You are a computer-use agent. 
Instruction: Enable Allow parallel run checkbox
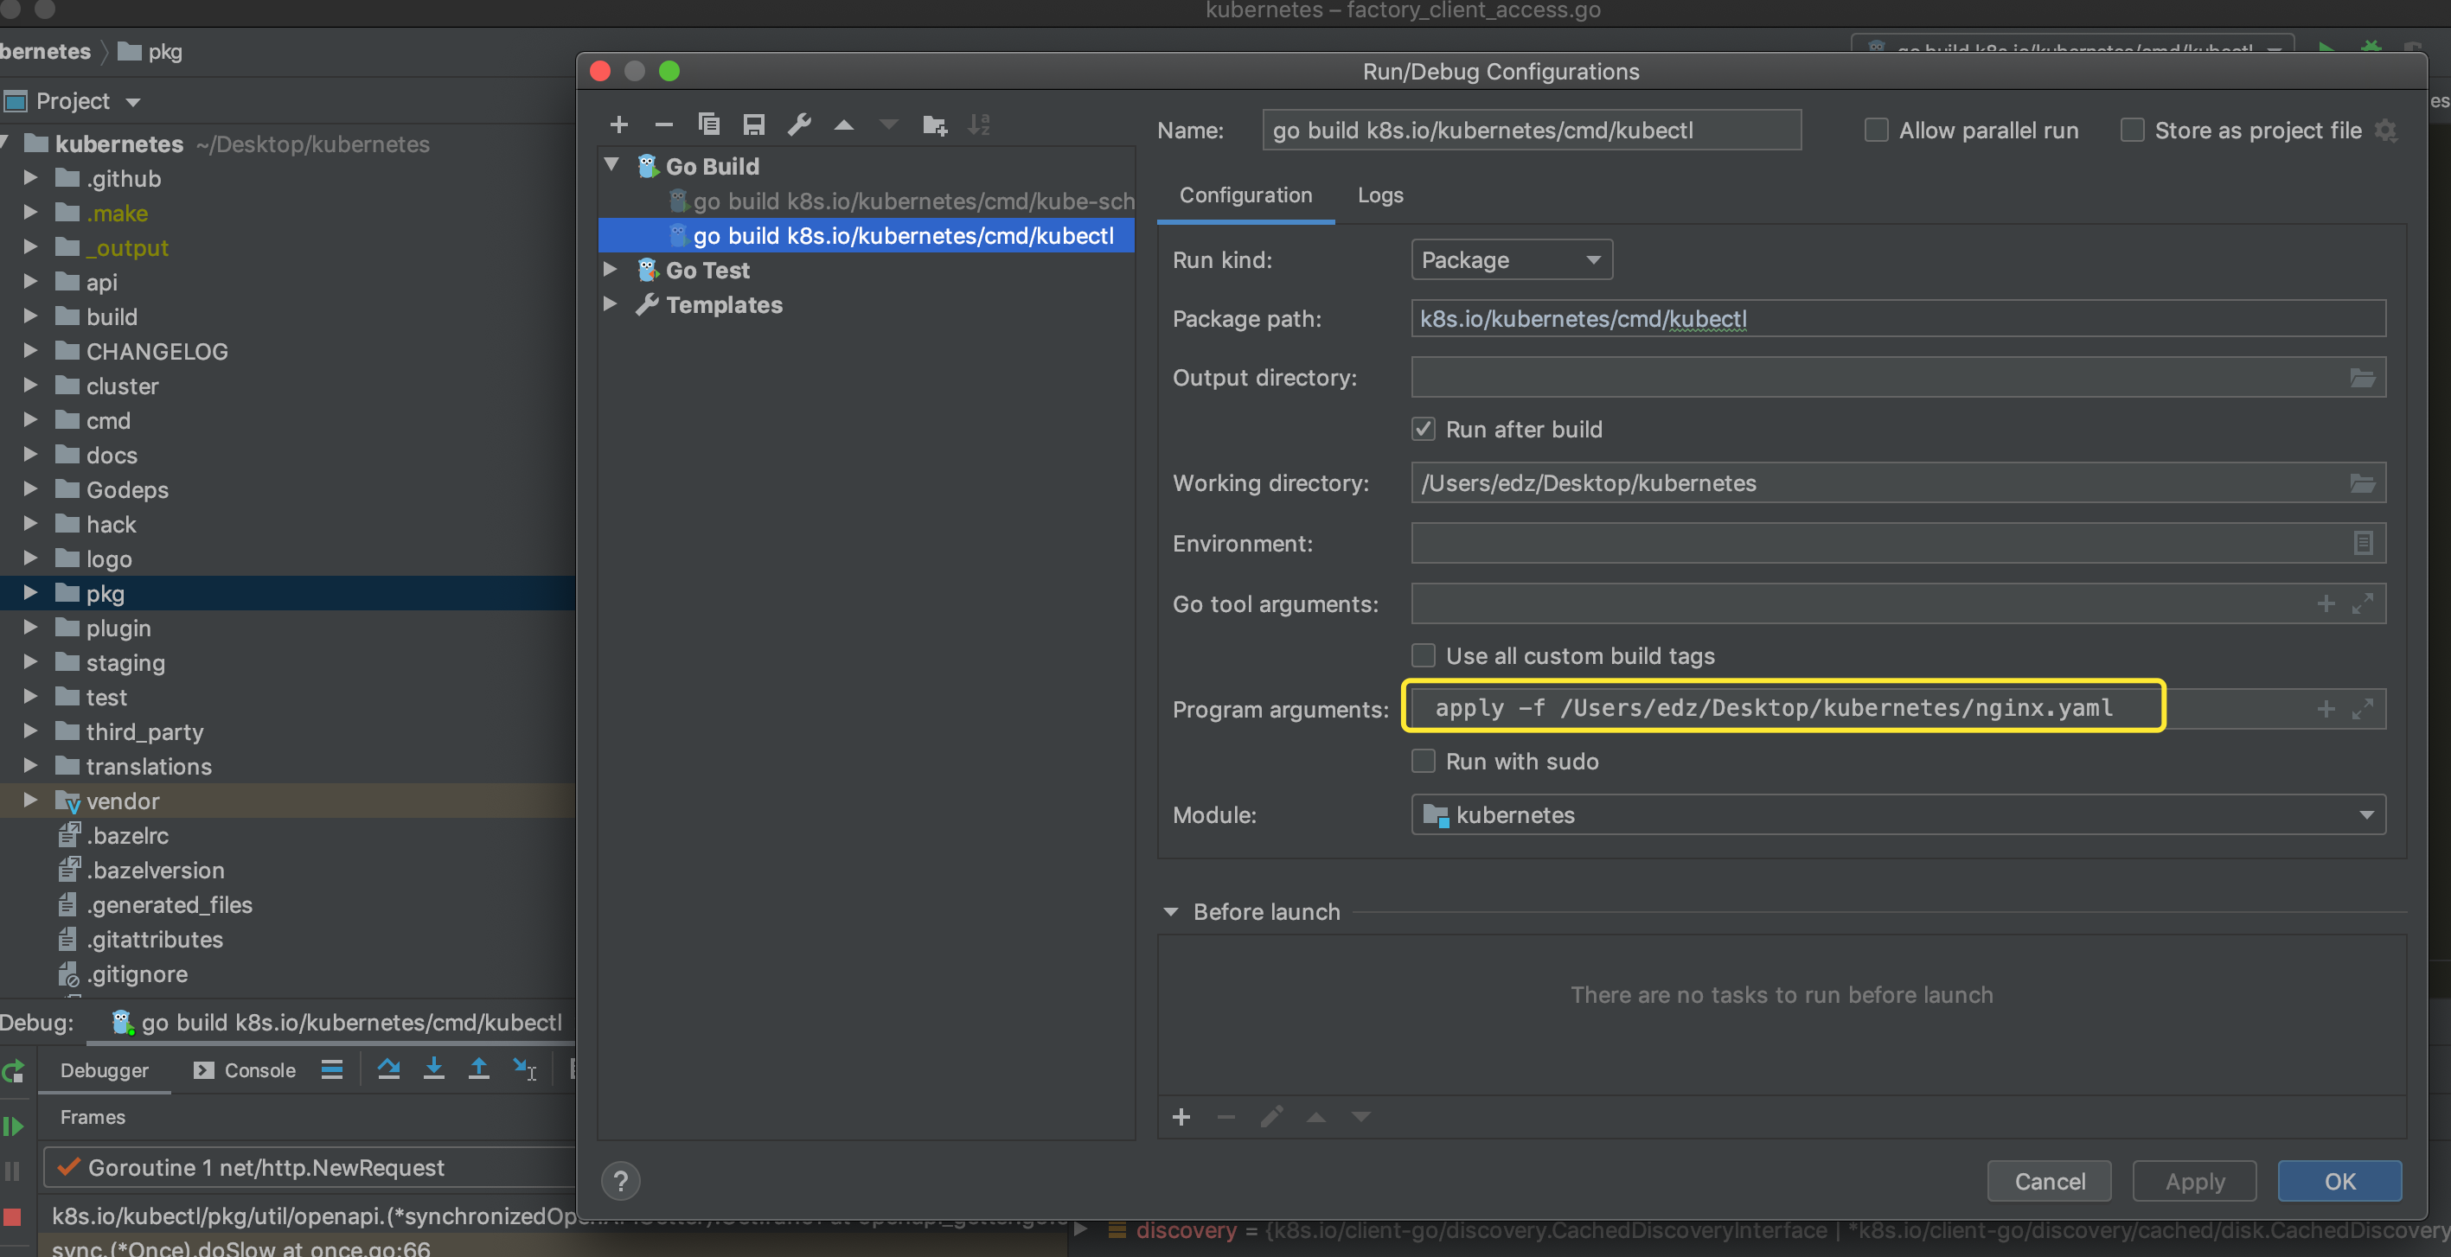pyautogui.click(x=1875, y=131)
